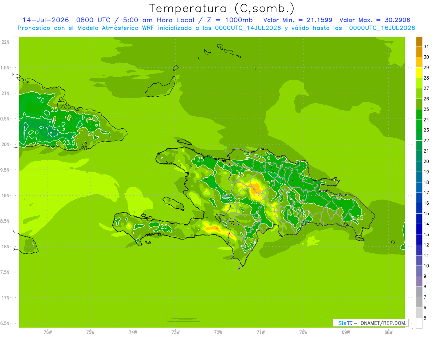Click the "68W" longitude axis label
This screenshot has width=436, height=337.
pyautogui.click(x=388, y=332)
